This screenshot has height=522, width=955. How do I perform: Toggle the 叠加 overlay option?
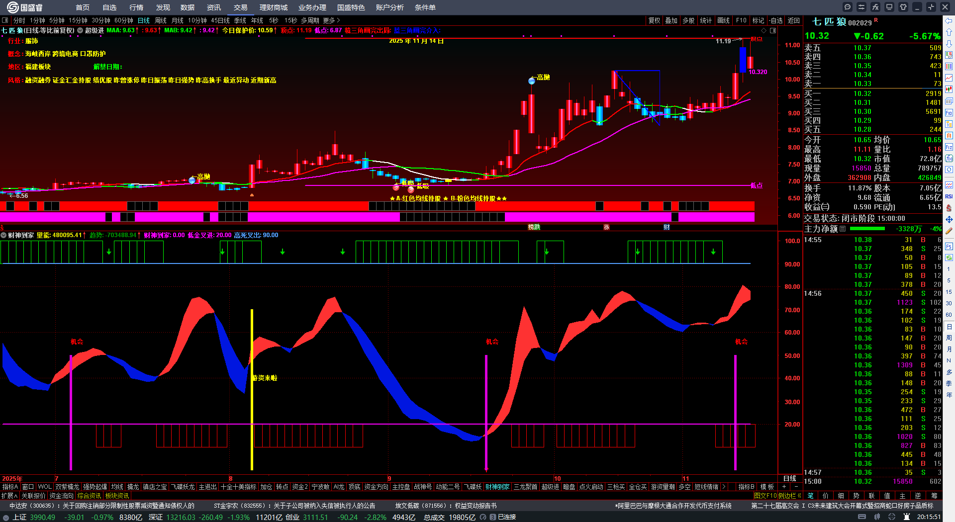coord(671,20)
